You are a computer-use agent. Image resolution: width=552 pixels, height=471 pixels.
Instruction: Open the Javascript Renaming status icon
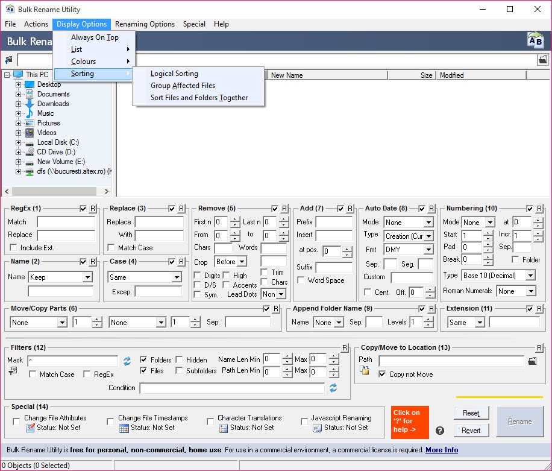[x=317, y=428]
